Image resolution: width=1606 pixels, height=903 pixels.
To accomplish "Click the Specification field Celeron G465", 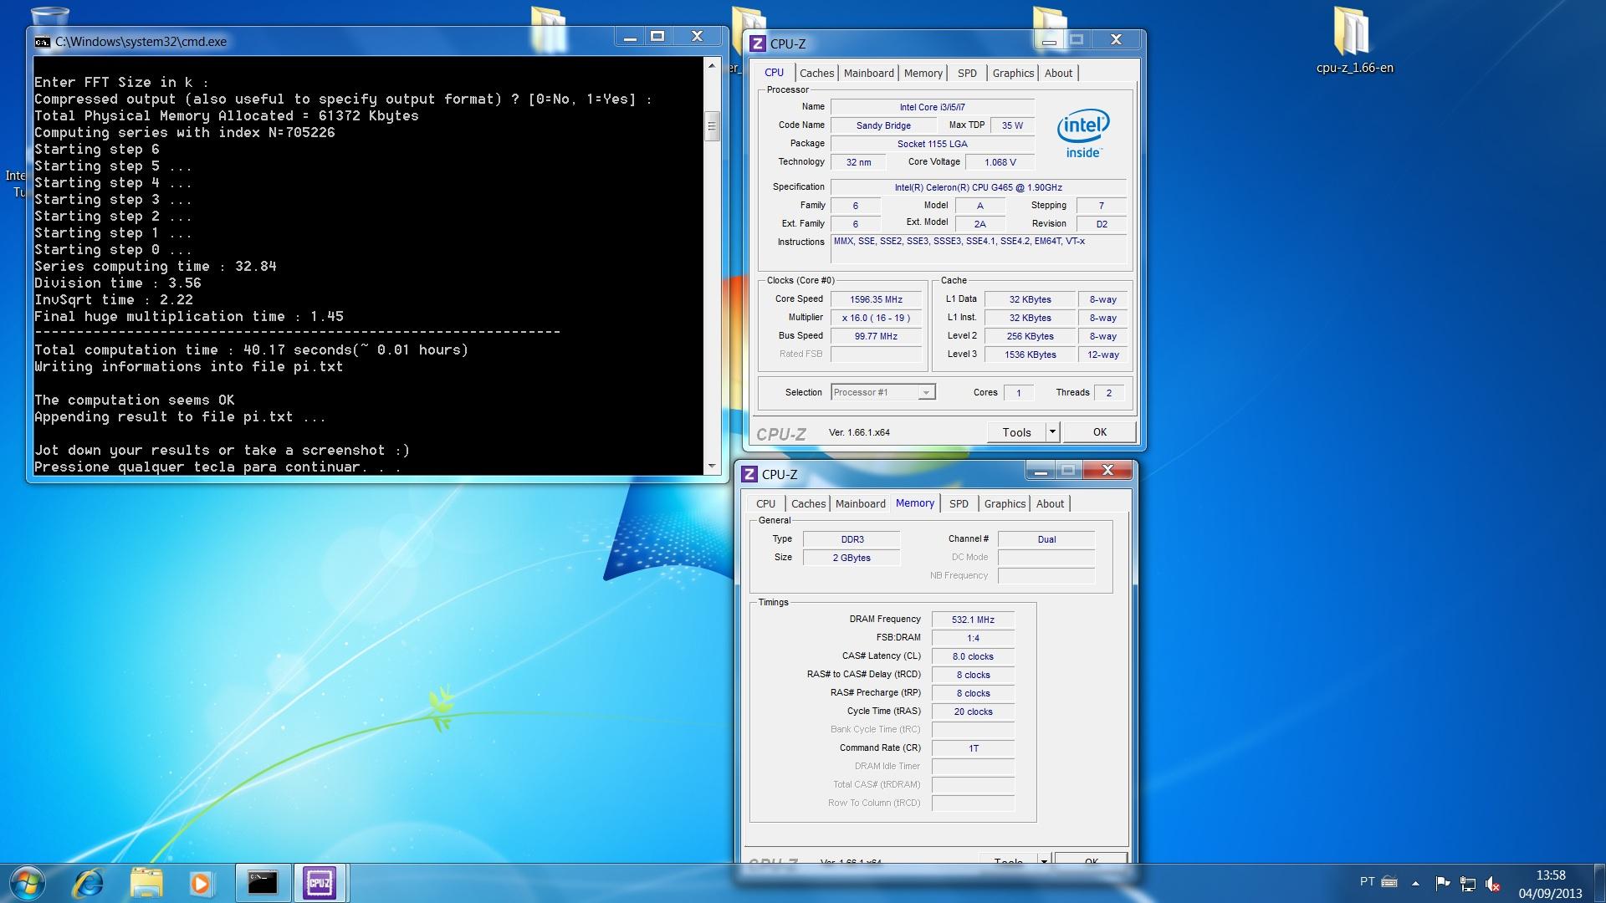I will [978, 187].
